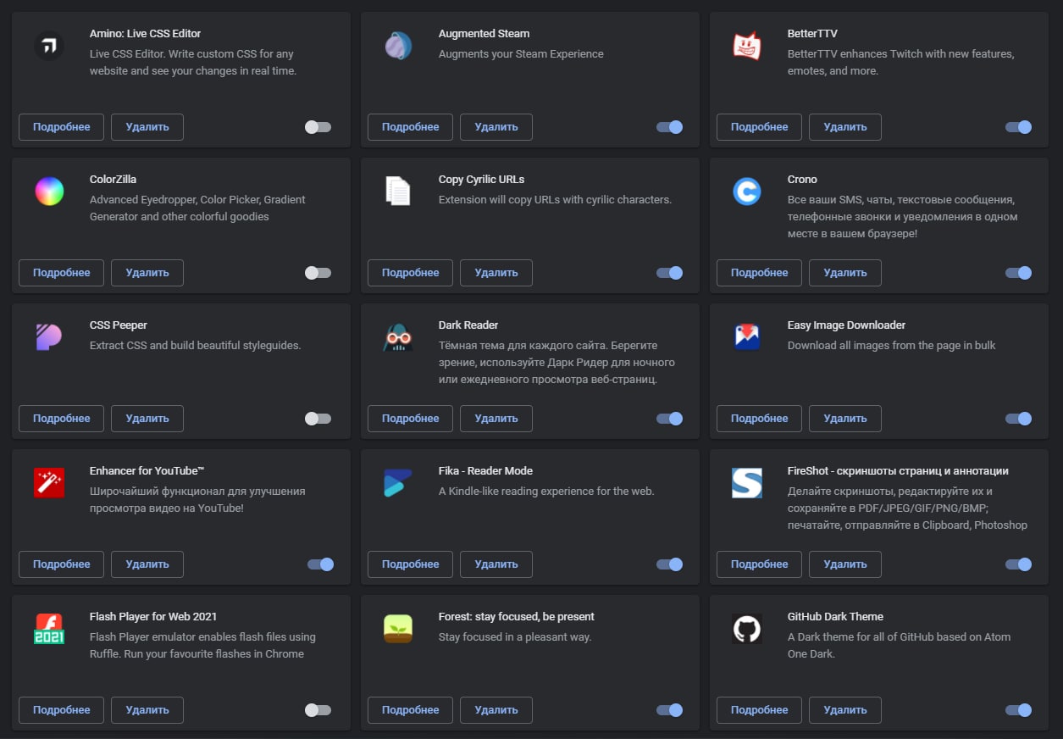Viewport: 1063px width, 739px height.
Task: Click the Easy Image Downloader icon
Action: point(747,337)
